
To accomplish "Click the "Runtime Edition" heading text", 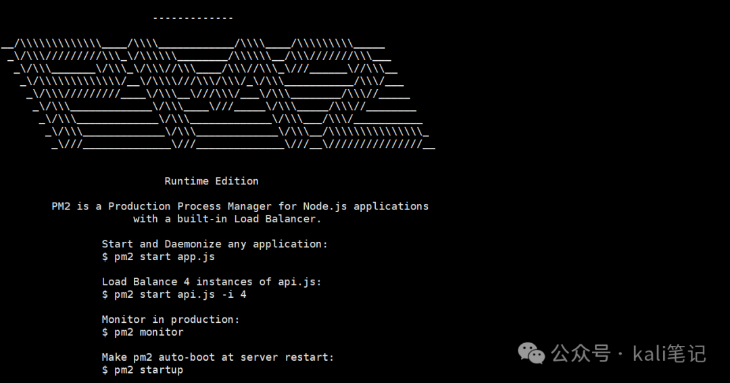I will 212,181.
